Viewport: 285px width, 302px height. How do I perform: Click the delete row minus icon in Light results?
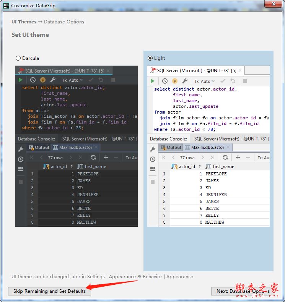point(248,158)
